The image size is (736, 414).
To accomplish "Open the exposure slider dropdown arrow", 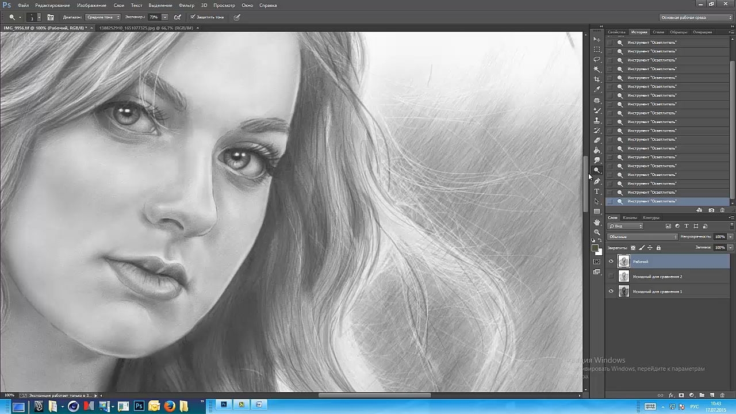I will [x=165, y=17].
